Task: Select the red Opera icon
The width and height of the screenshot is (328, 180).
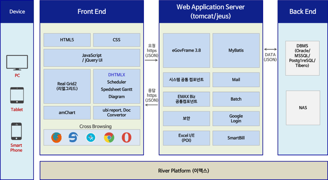Action: coord(126,137)
